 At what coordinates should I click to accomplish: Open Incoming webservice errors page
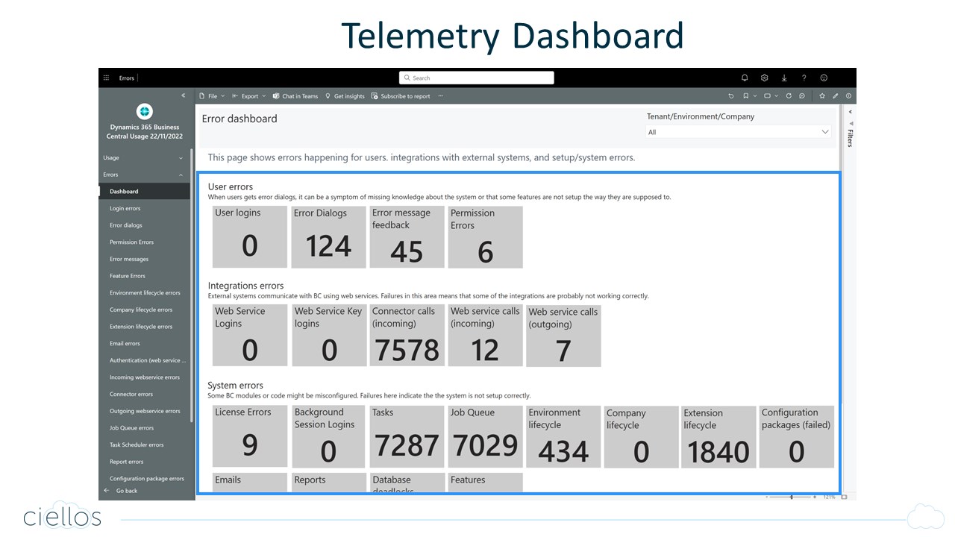pos(144,377)
